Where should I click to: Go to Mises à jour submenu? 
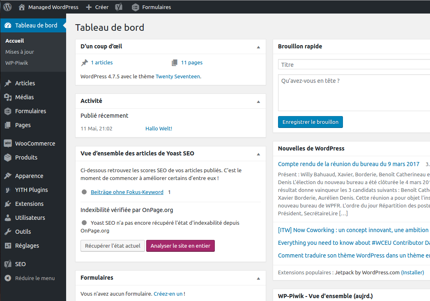20,52
